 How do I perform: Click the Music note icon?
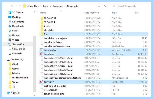pos(10,31)
